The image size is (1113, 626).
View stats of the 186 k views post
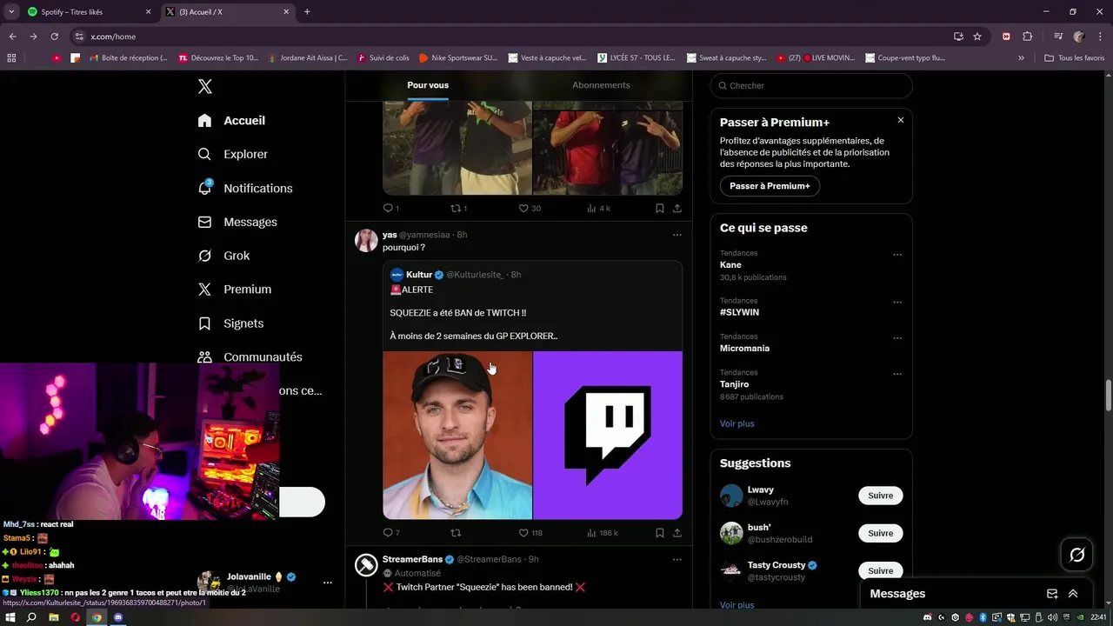click(603, 533)
